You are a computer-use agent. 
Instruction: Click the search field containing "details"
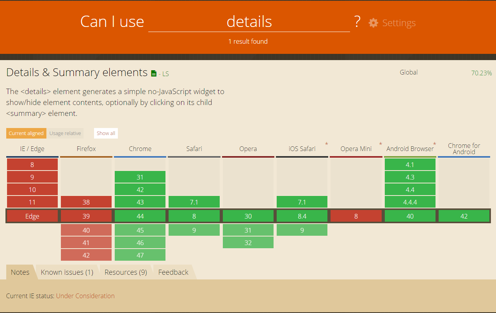click(249, 22)
